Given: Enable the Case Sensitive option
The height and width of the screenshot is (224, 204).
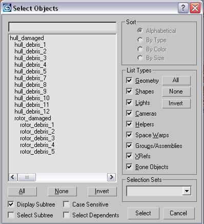Looking at the screenshot, I should point(66,204).
